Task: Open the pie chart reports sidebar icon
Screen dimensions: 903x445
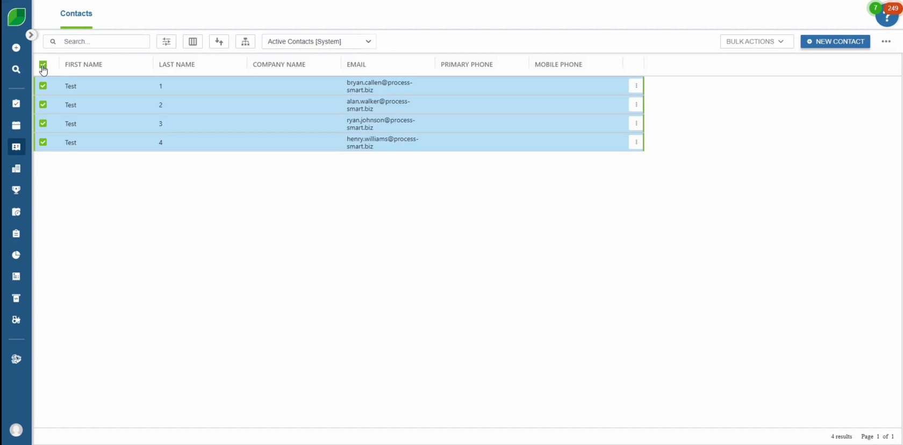Action: click(x=16, y=255)
